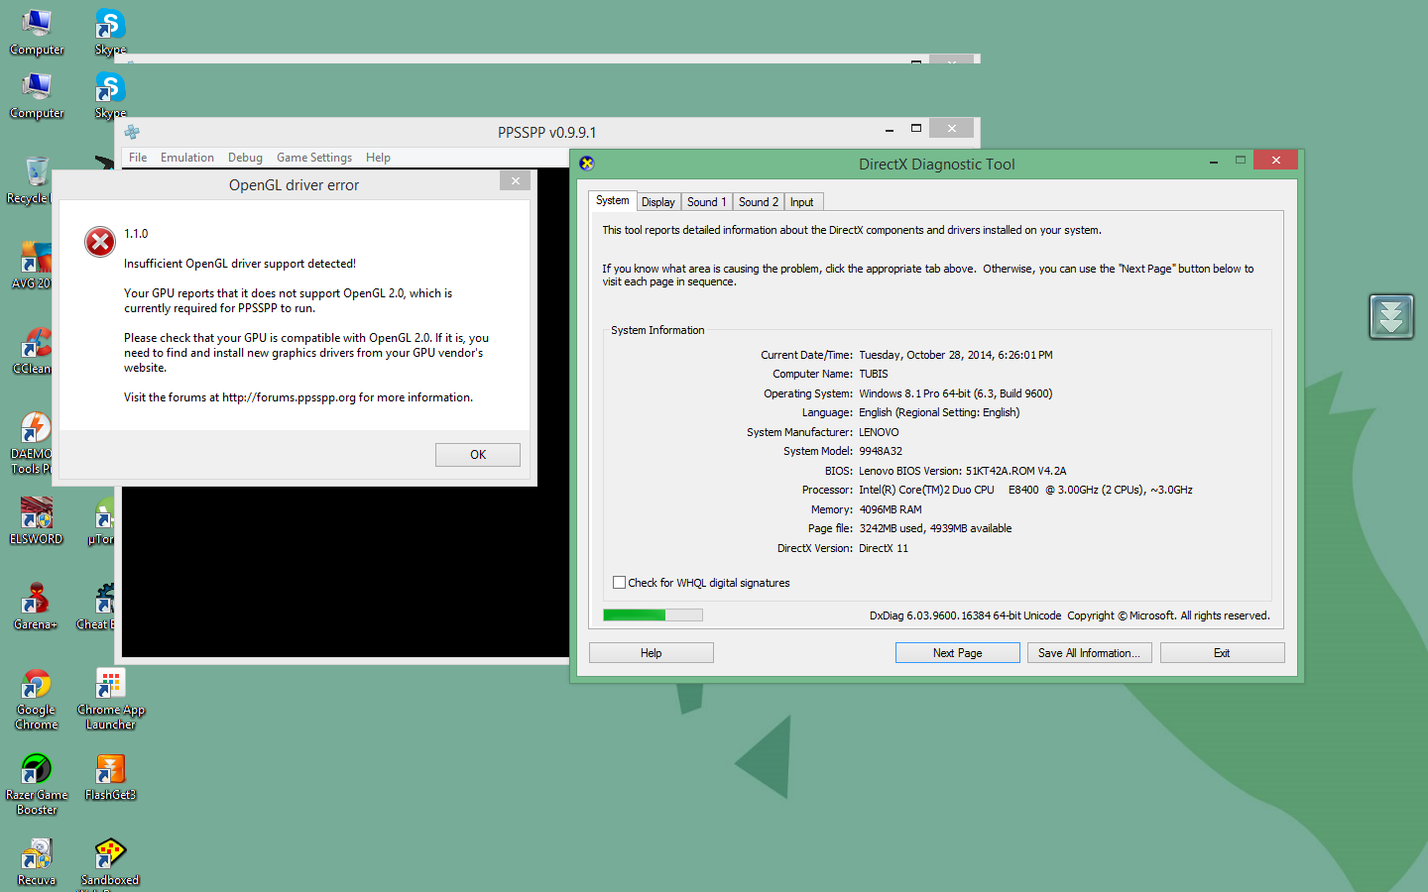The height and width of the screenshot is (892, 1428).
Task: Switch to the Display tab
Action: 657,202
